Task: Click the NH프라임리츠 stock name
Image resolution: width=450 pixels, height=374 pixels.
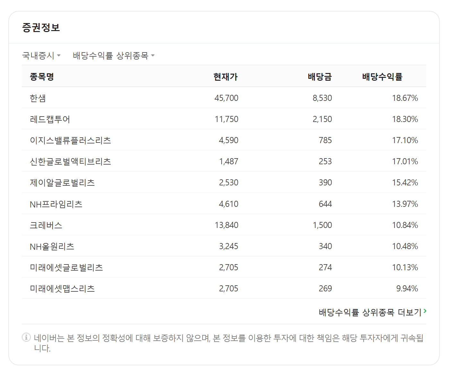Action: (x=56, y=204)
